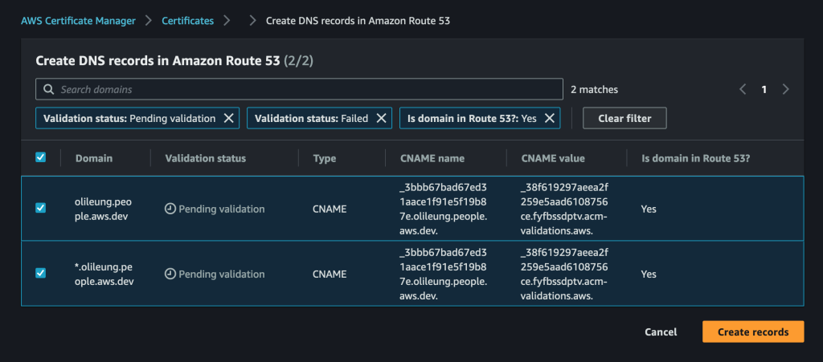Click Yes cell in wildcard domain row
Image resolution: width=823 pixels, height=362 pixels.
649,274
